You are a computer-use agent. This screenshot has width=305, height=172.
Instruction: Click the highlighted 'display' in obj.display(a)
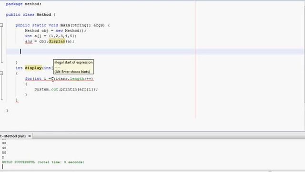click(57, 42)
